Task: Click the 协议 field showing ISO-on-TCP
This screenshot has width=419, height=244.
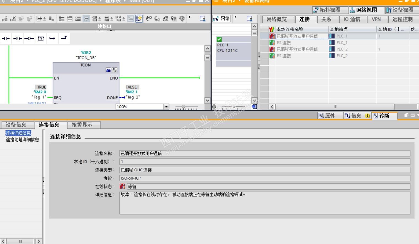Action: [x=265, y=178]
